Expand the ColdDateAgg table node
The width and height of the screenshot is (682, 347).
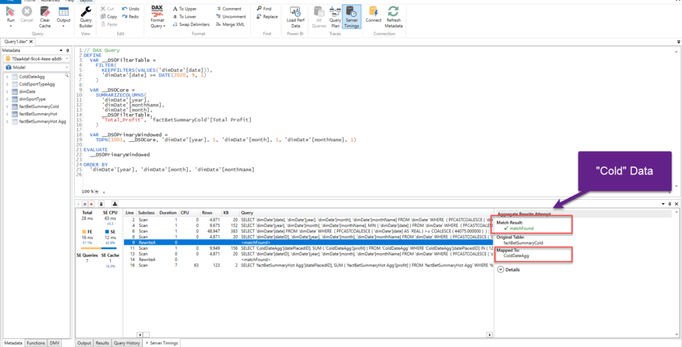(7, 77)
